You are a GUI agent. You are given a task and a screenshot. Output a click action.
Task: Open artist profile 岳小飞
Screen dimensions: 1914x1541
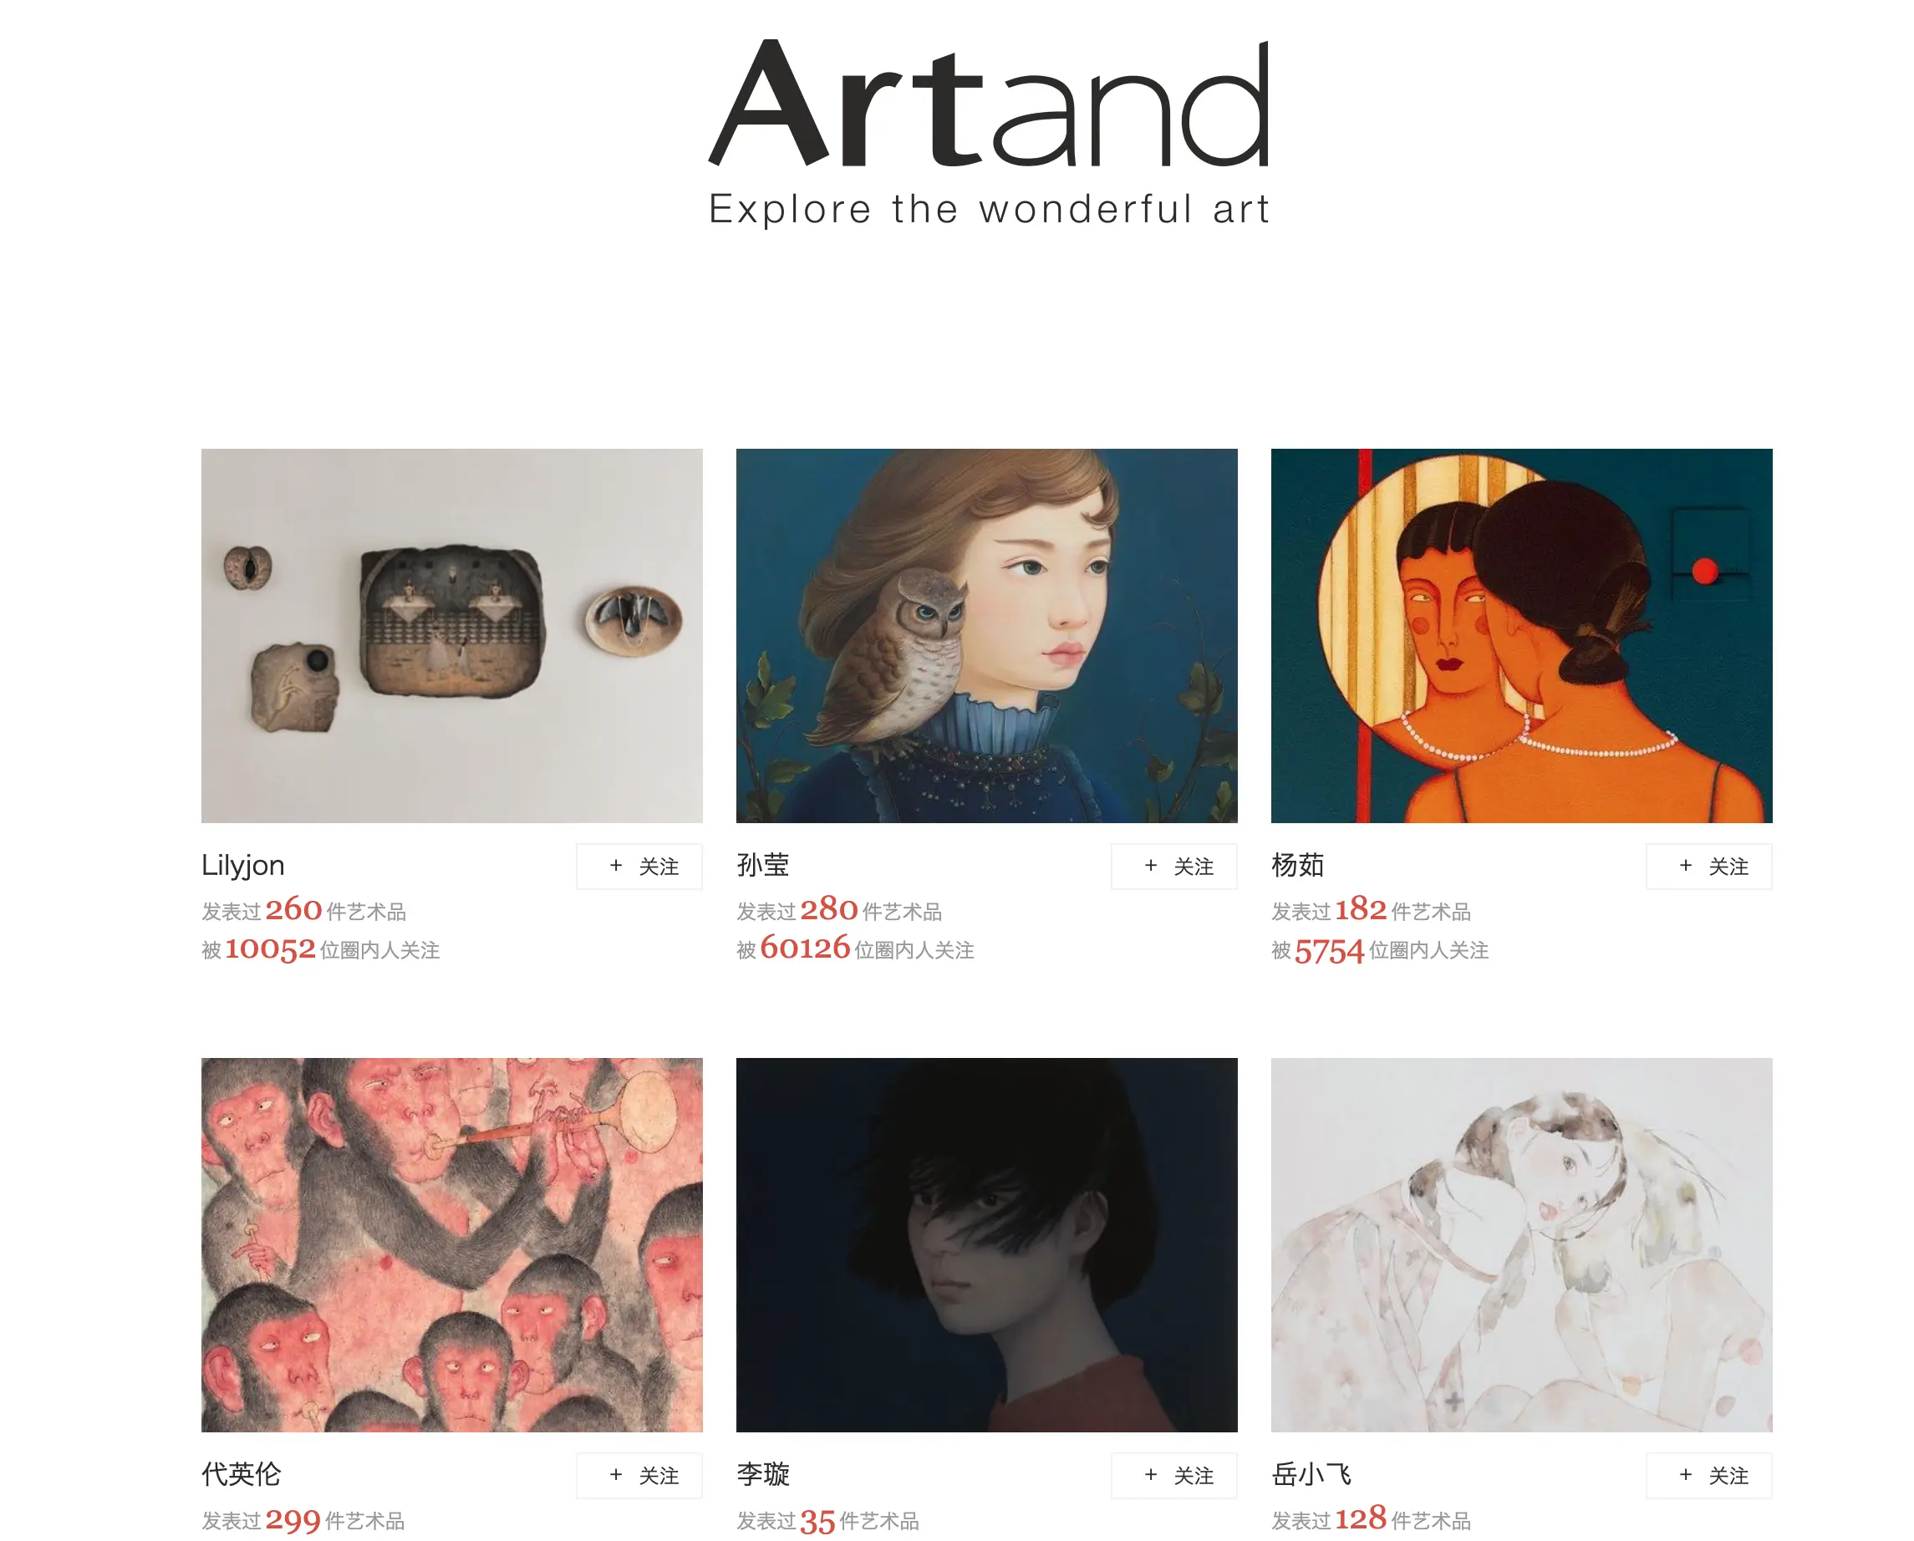1311,1474
